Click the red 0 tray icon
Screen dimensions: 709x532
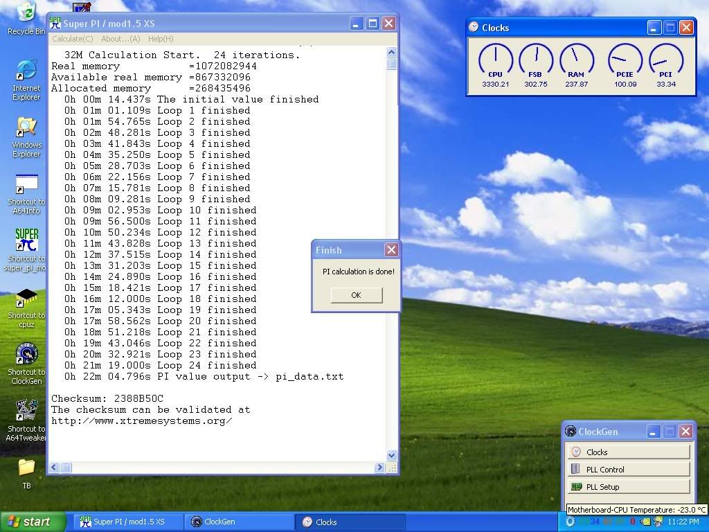click(x=632, y=522)
